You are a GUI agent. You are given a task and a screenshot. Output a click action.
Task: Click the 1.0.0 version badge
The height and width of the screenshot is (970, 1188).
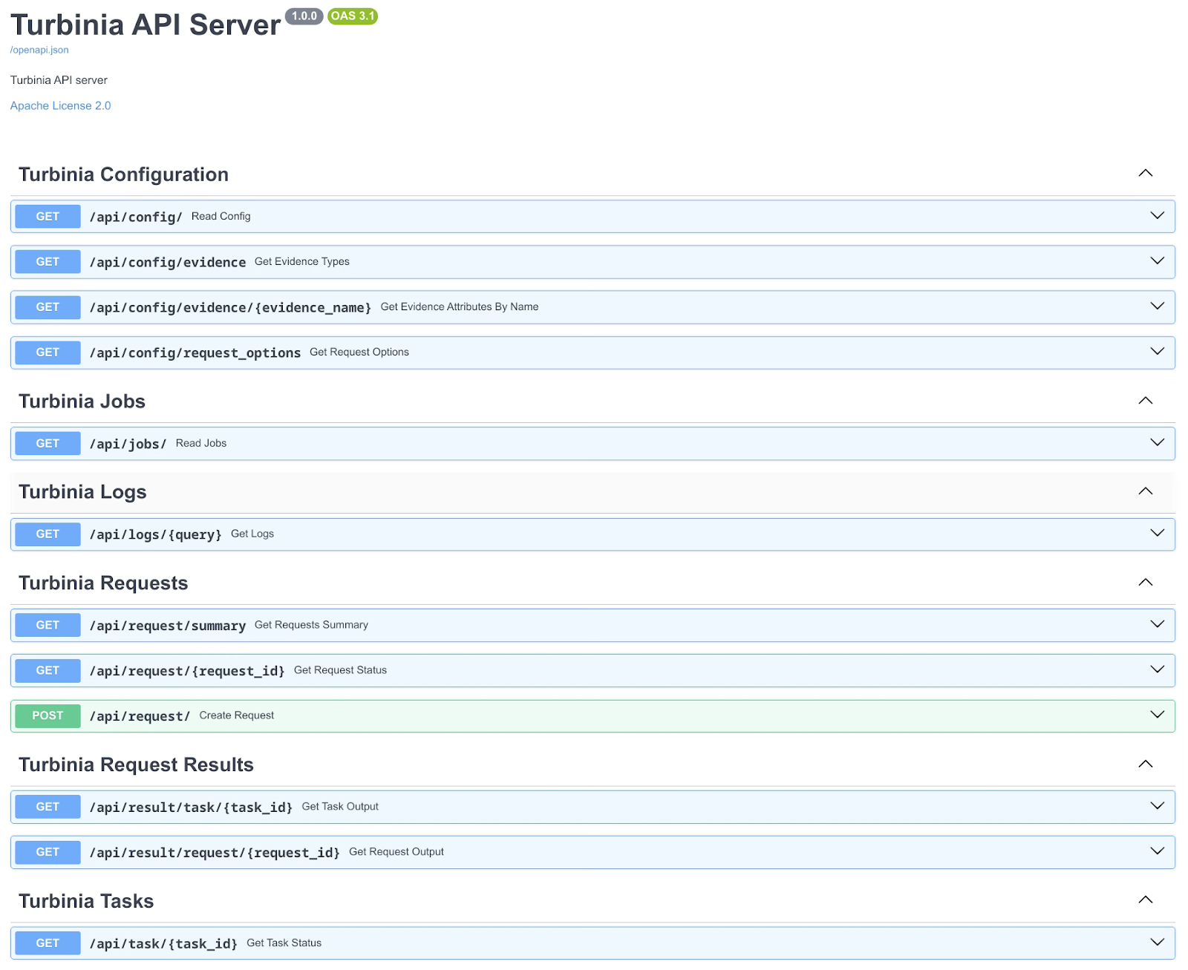click(x=304, y=16)
